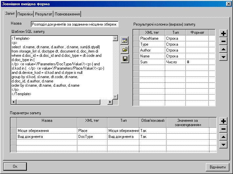Viewport: 233px width, 174px height.
Task: Confirm with the Ок button
Action: 15,166
